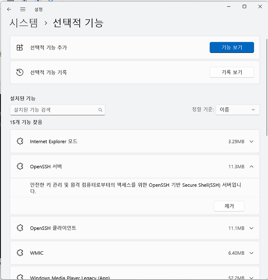Click the vertical scrollbar thumb
268x280 pixels.
point(267,88)
